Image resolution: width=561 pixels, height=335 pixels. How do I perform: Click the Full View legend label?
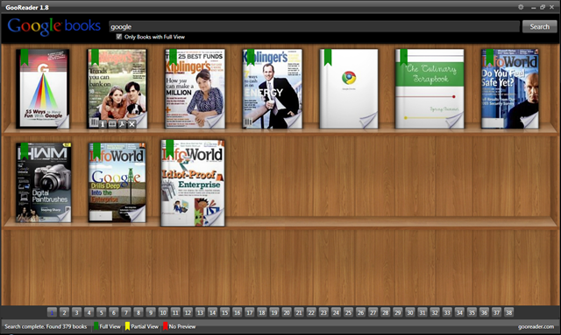coord(110,326)
